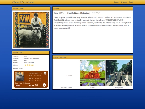Select track 2 3 Legs

point(34,76)
